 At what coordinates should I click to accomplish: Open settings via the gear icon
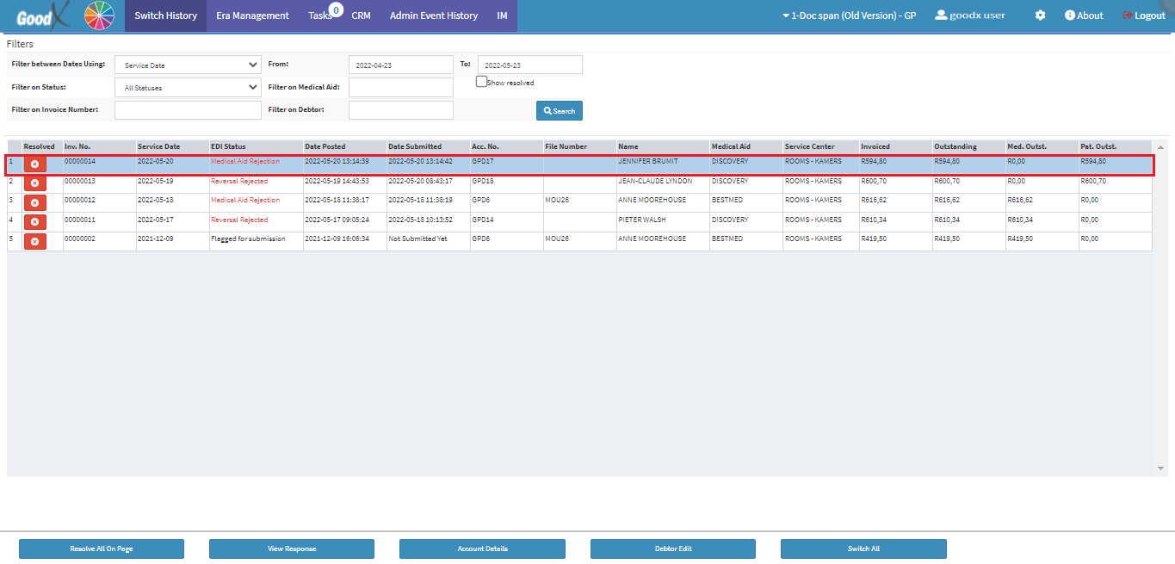tap(1040, 15)
